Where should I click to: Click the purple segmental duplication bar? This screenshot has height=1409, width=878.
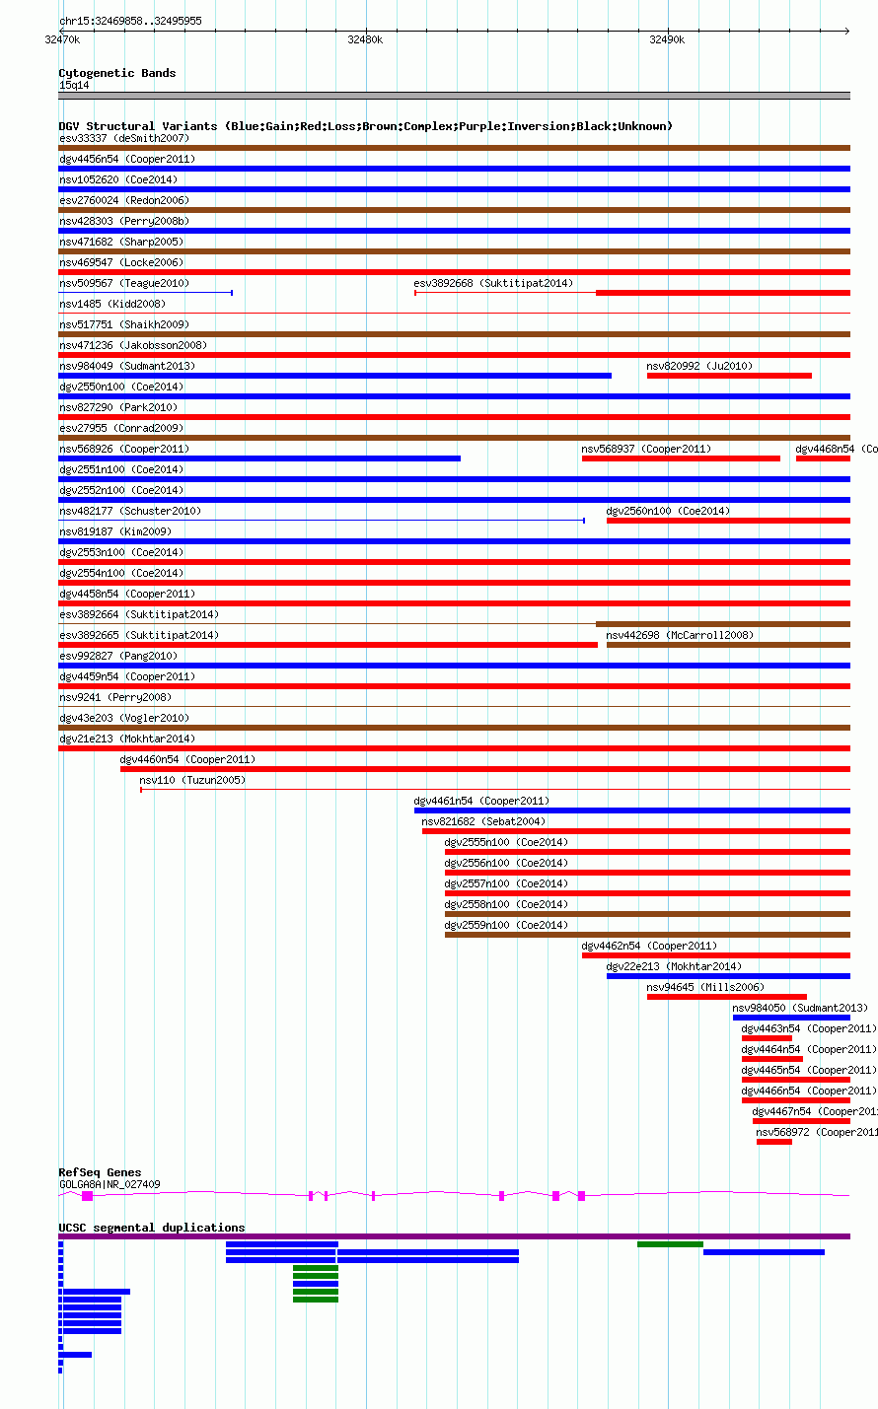pos(454,1236)
